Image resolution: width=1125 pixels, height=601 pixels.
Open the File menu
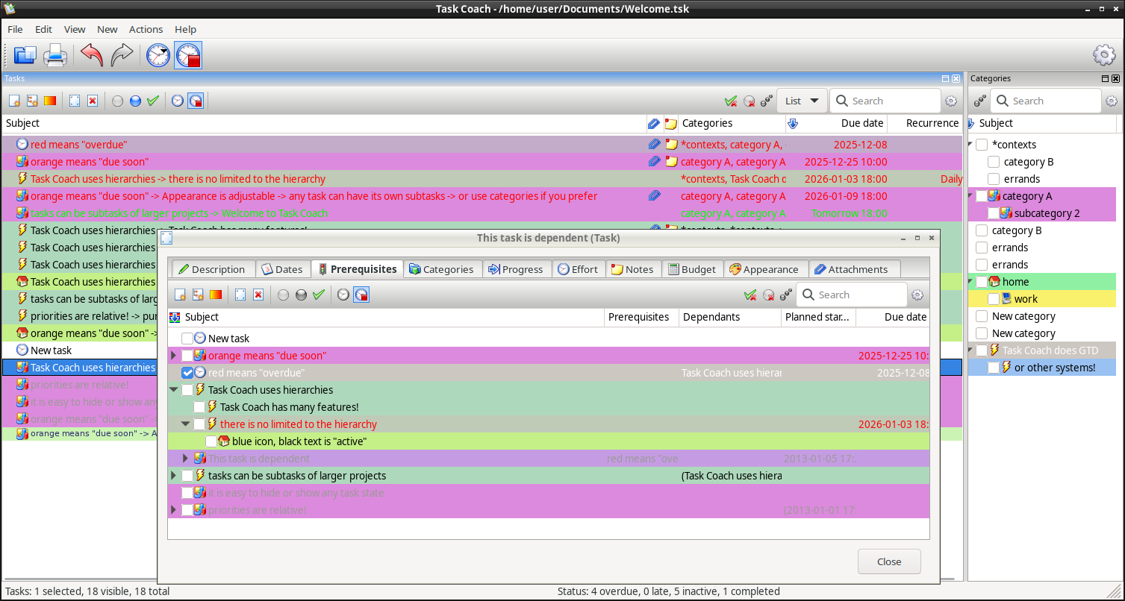coord(15,29)
